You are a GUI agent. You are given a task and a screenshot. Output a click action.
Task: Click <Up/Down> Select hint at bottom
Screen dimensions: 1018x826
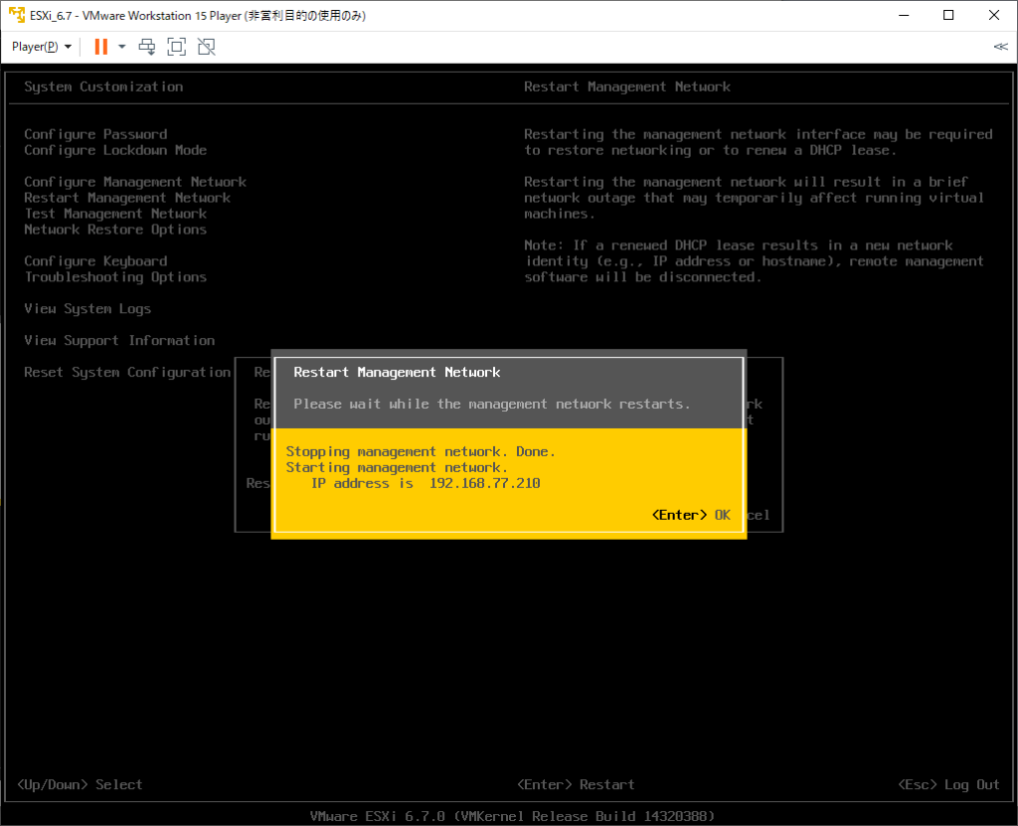click(80, 784)
